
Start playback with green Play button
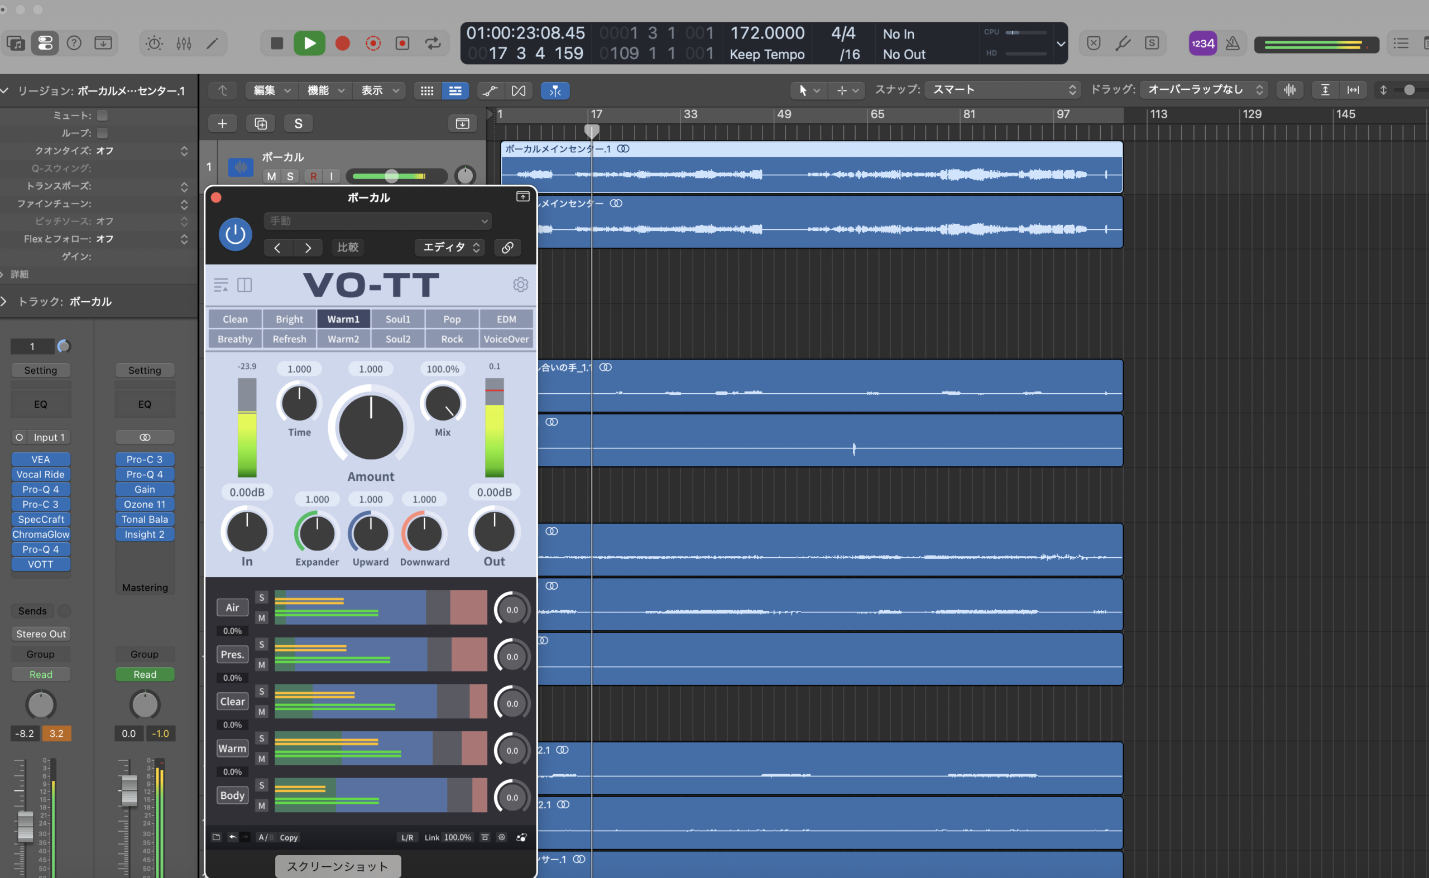(309, 43)
